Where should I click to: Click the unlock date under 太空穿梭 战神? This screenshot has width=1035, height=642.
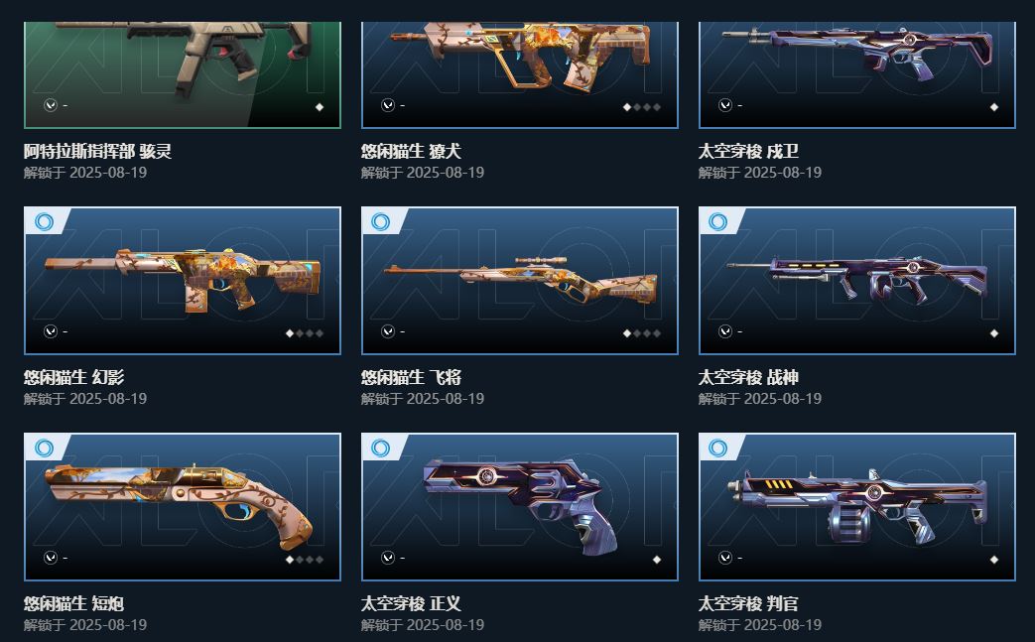tap(760, 399)
